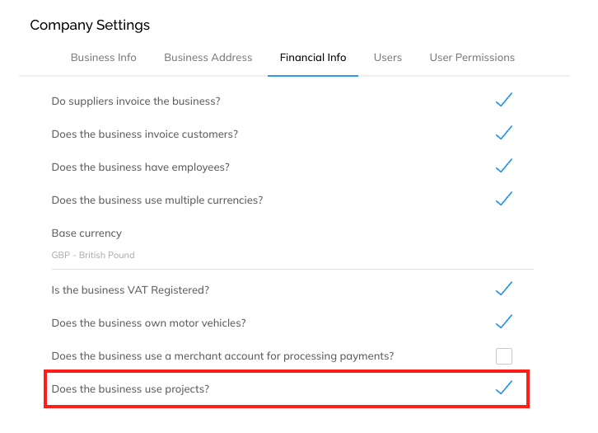Click the Base currency label
This screenshot has width=598, height=433.
point(86,233)
